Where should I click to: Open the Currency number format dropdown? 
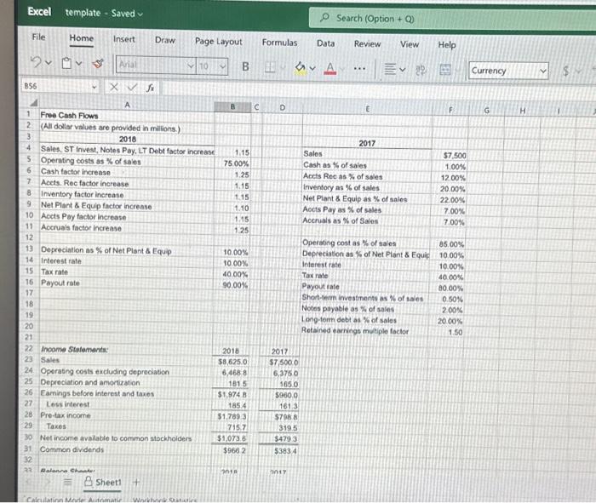[508, 71]
